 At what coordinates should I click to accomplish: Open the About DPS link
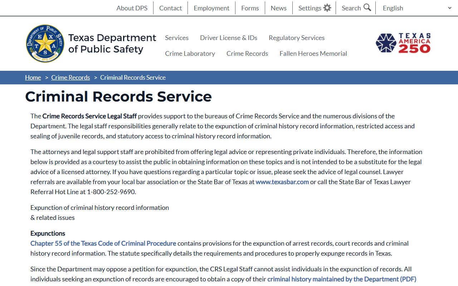click(132, 8)
